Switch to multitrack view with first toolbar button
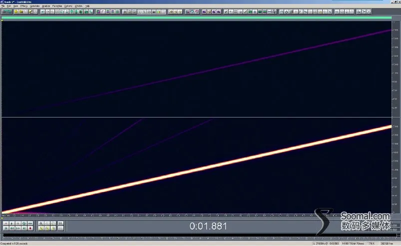The width and height of the screenshot is (401, 246). click(x=6, y=11)
